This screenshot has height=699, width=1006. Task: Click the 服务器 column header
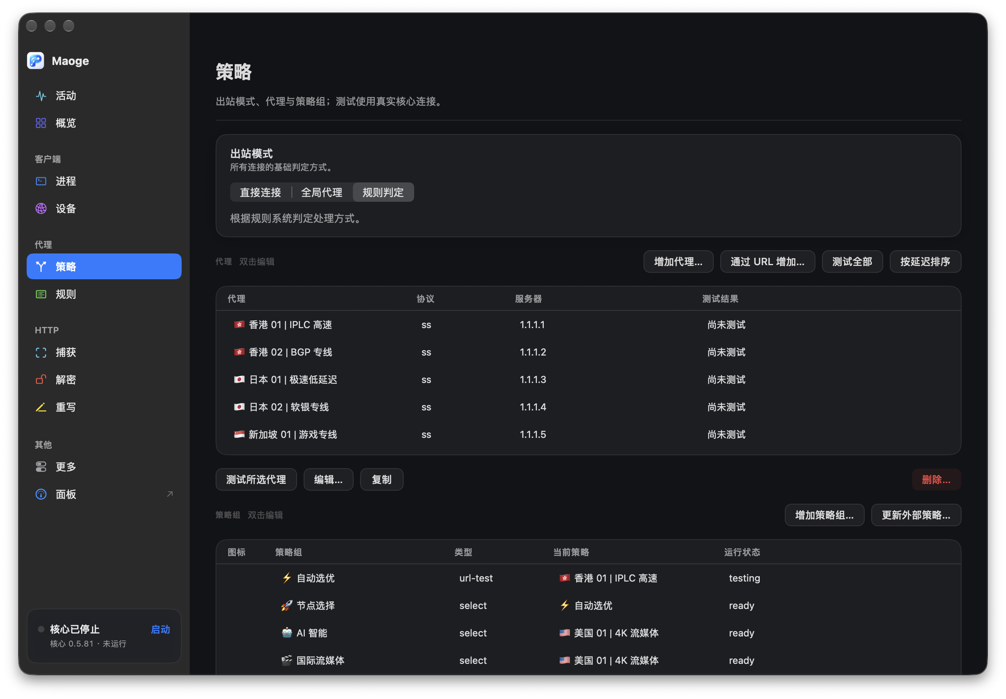[x=528, y=299]
